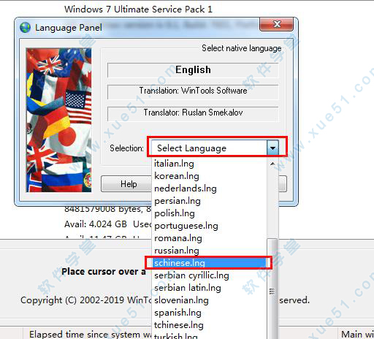This screenshot has width=374, height=339.
Task: Click the globe icon in Language Panel title
Action: click(x=25, y=27)
